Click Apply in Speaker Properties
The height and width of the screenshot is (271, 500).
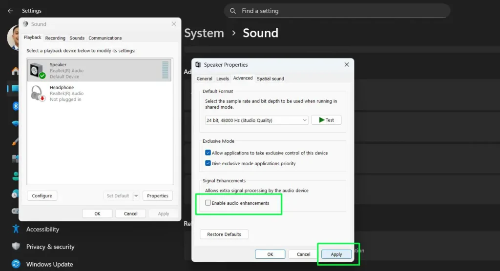(336, 254)
